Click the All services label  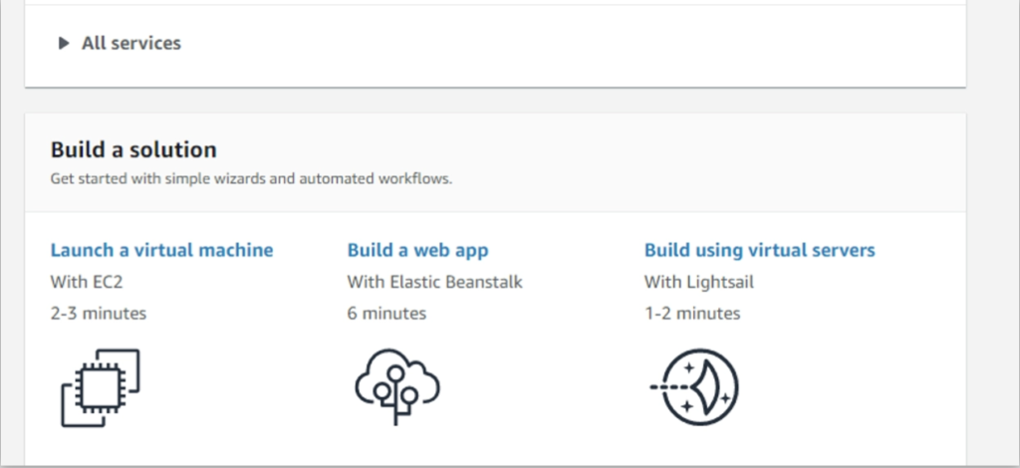click(x=131, y=43)
